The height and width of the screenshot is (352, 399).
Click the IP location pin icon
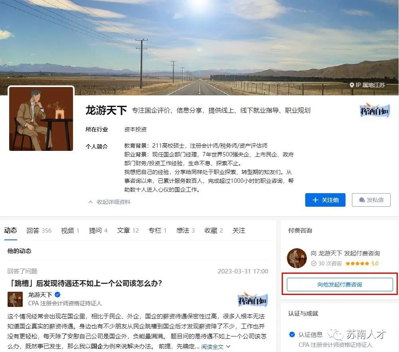click(x=352, y=85)
